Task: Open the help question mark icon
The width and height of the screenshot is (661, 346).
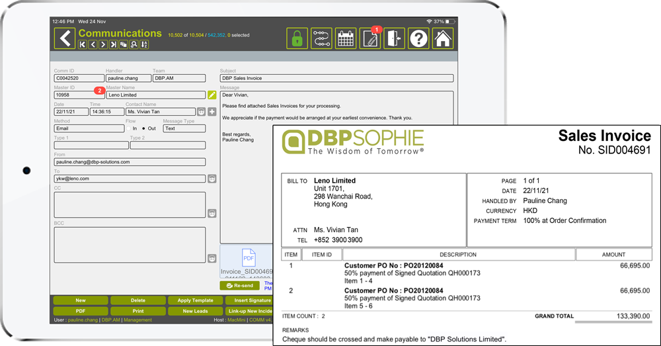Action: 418,38
